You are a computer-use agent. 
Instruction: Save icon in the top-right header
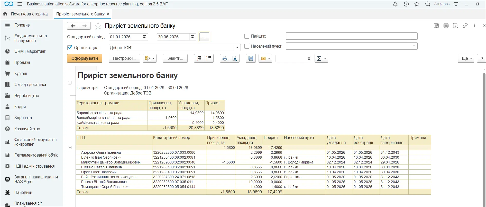click(x=436, y=25)
